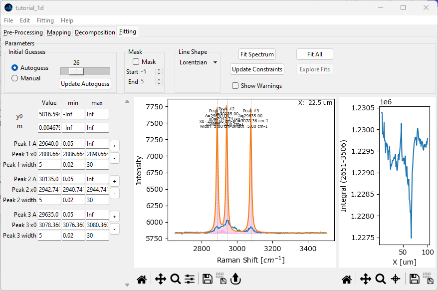The width and height of the screenshot is (438, 291).
Task: Reset integral plot view with home icon
Action: tap(347, 279)
